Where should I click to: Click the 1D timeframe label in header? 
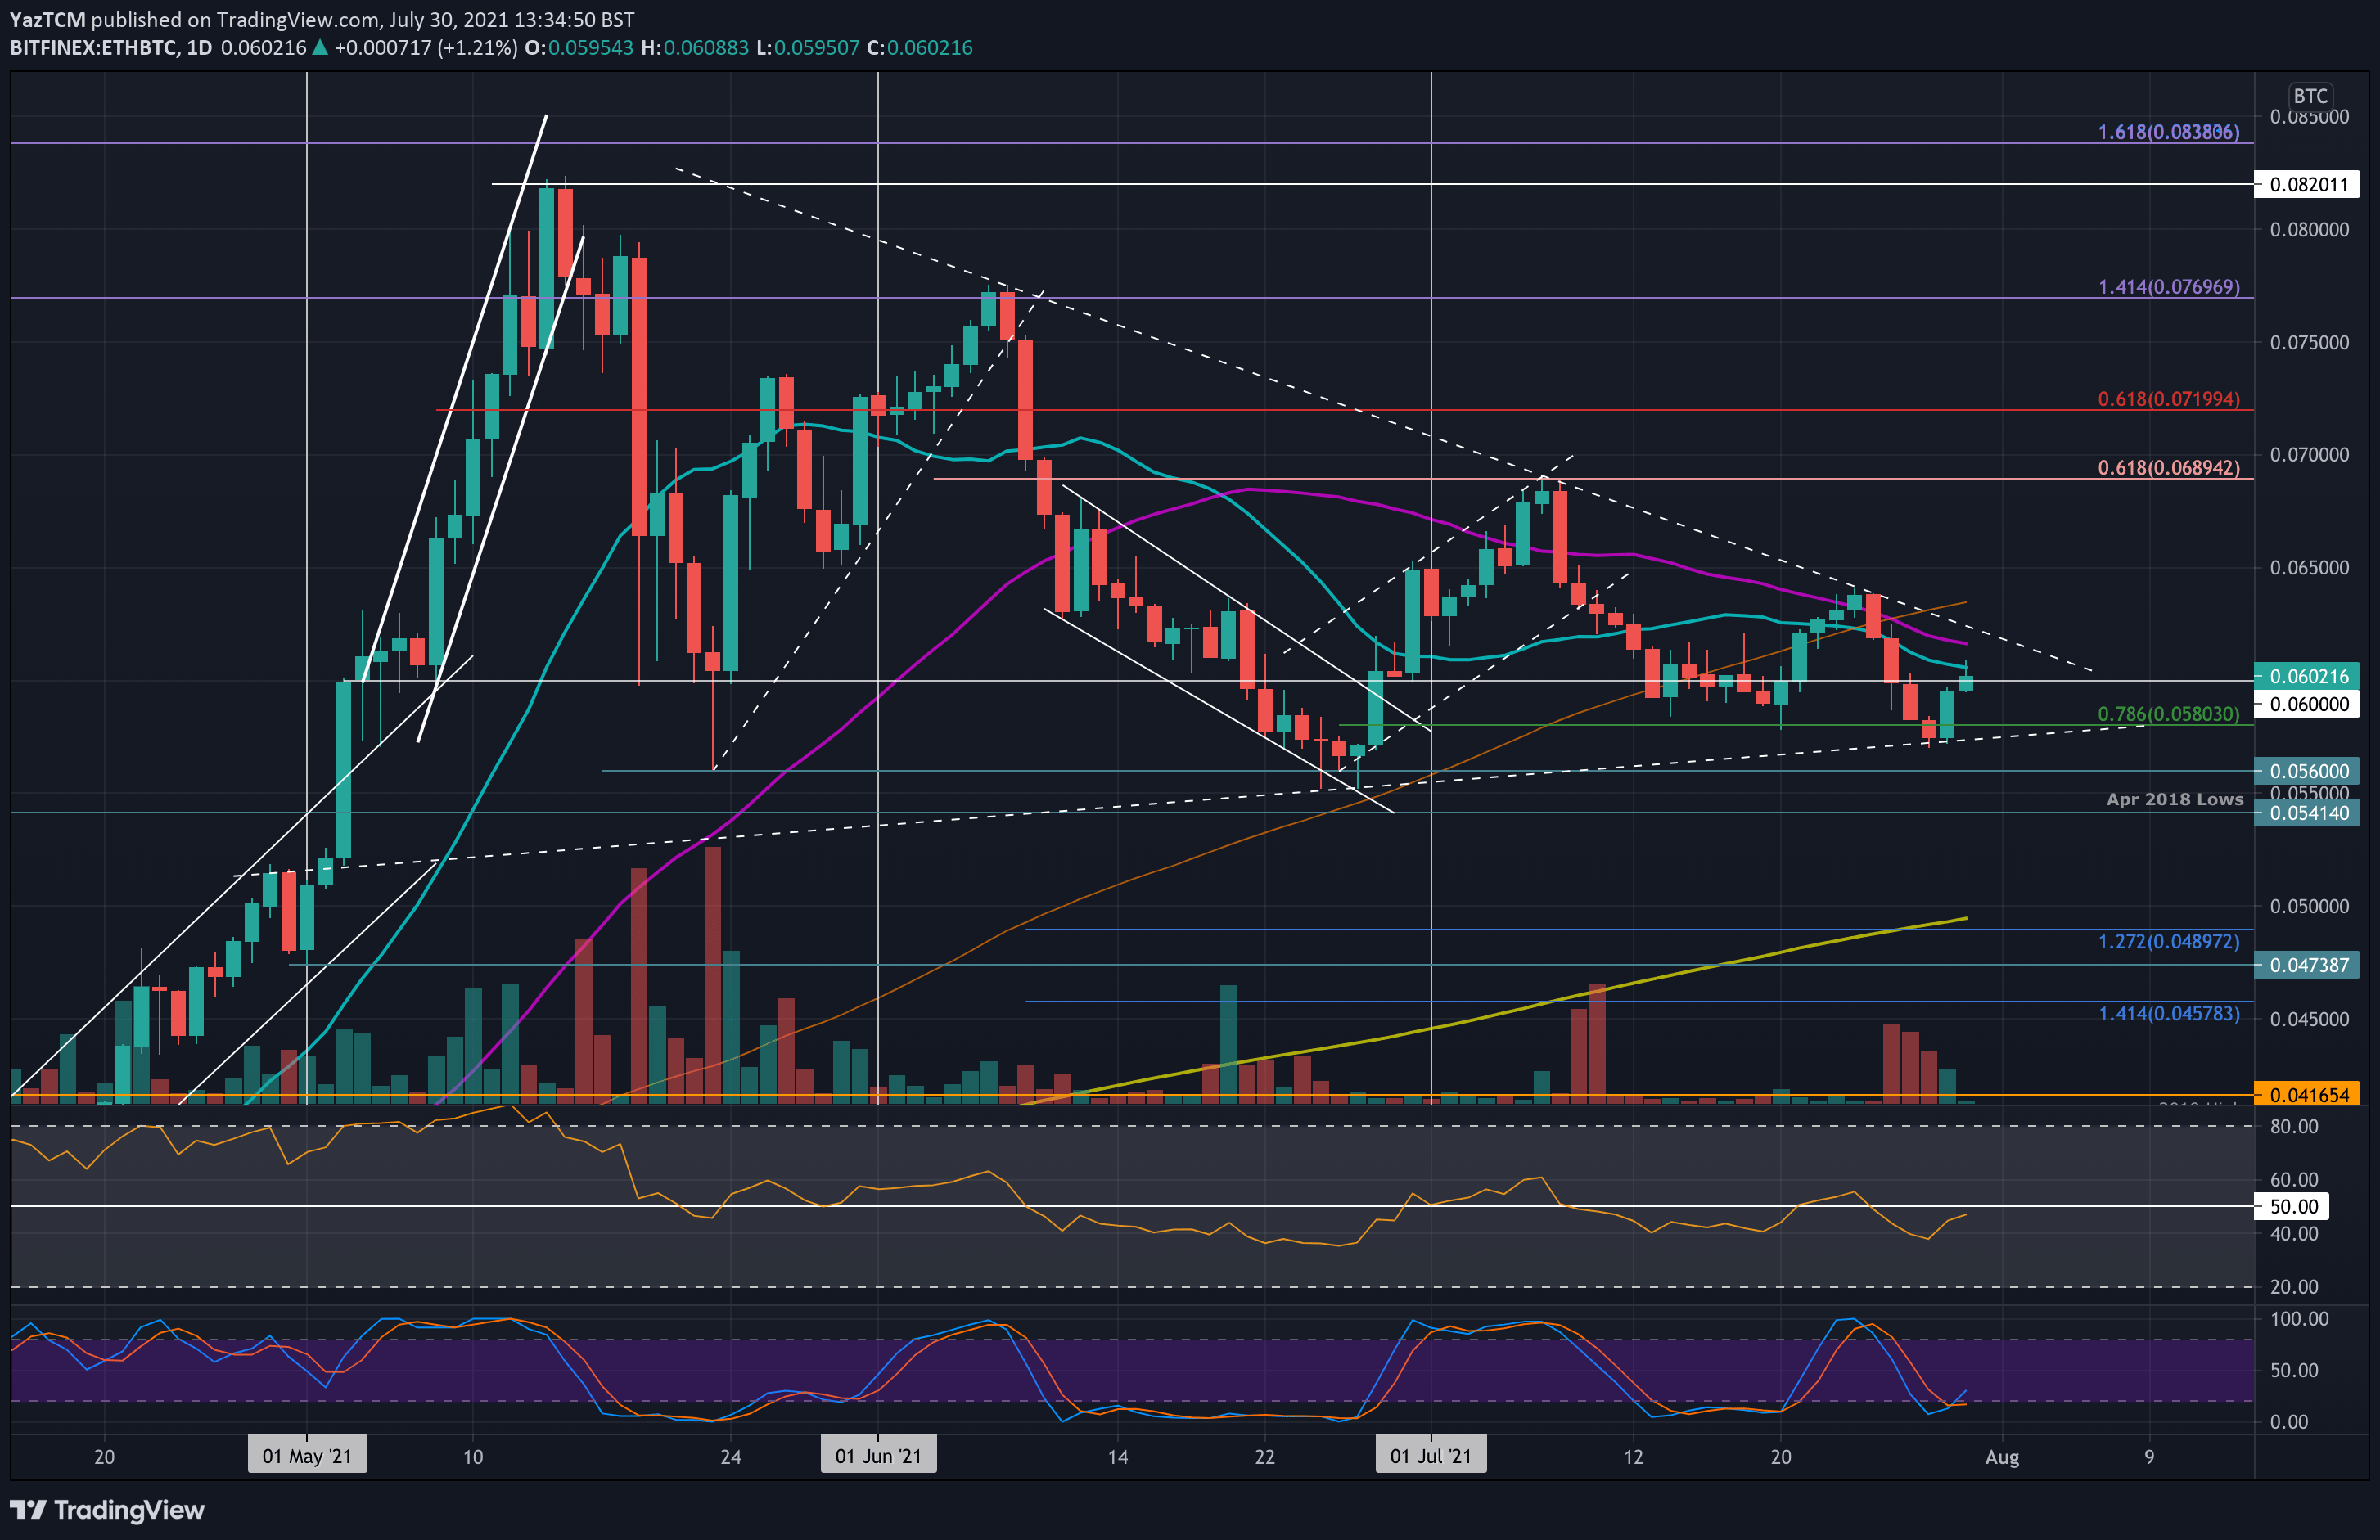click(199, 48)
